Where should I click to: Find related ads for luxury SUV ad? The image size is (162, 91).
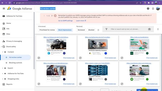click(x=69, y=58)
